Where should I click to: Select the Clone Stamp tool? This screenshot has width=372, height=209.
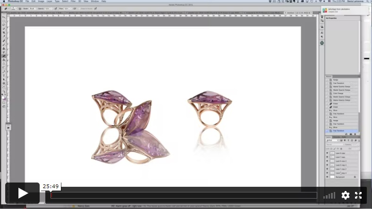click(x=4, y=48)
